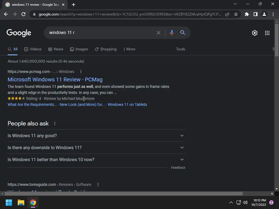Click the tomsguide.com result URL
This screenshot has height=209, width=279.
[x=49, y=185]
